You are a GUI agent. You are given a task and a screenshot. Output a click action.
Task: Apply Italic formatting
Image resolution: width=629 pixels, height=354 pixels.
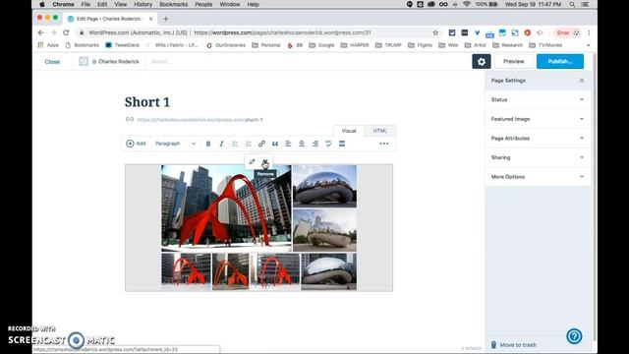221,144
